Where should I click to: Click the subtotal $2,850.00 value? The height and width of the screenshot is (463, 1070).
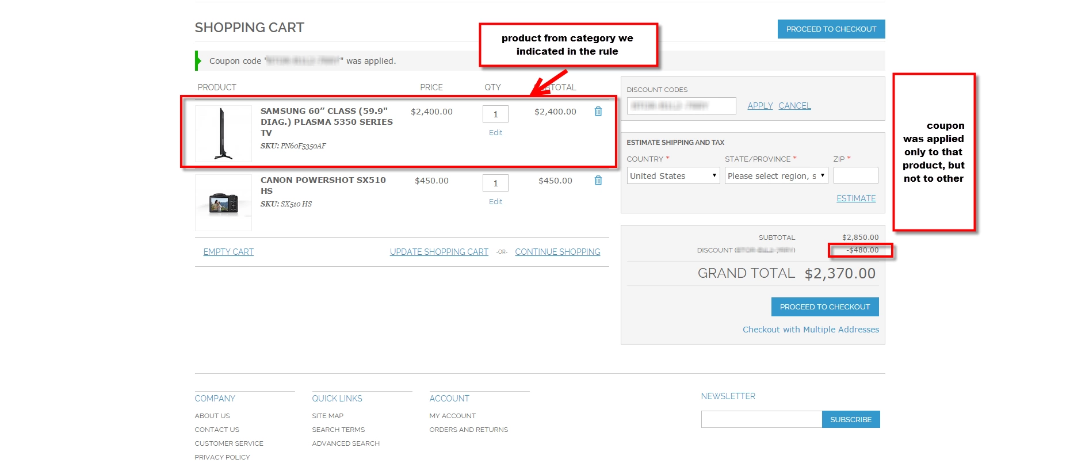[x=860, y=238]
